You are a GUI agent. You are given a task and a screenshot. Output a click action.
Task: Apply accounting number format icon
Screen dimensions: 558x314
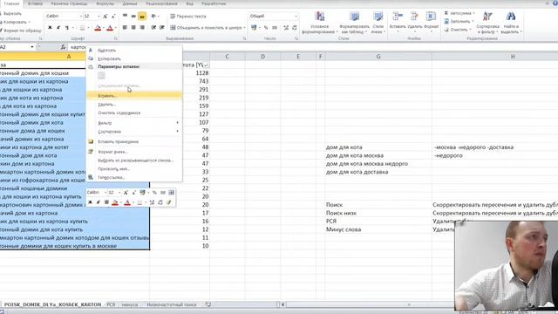point(254,27)
